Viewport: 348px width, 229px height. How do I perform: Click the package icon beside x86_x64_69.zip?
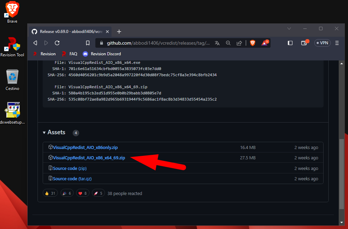[x=50, y=158]
